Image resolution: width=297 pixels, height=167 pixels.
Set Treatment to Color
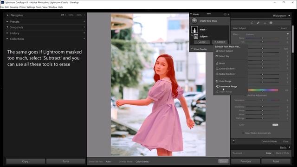(x=269, y=153)
